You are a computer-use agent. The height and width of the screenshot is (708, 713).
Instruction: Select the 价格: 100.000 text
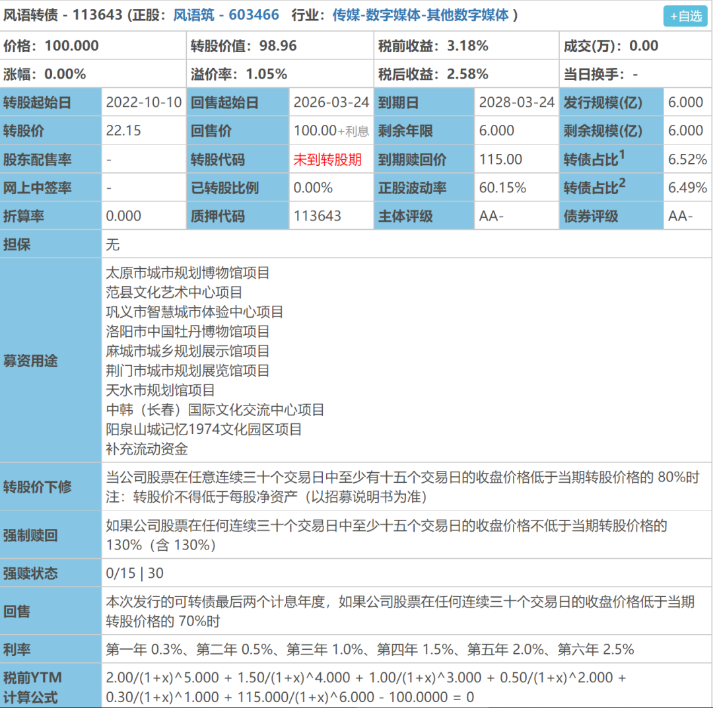click(x=51, y=46)
